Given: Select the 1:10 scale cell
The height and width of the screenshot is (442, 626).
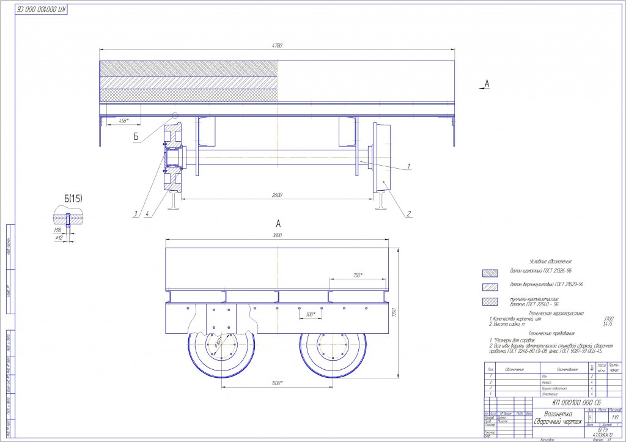Looking at the screenshot, I should (x=614, y=418).
